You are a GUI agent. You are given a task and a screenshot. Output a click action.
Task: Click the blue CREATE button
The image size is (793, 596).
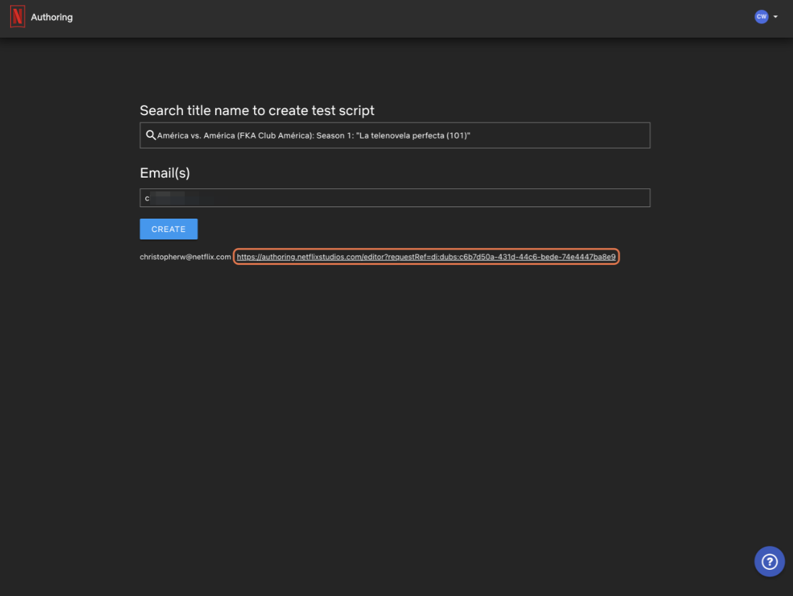[169, 229]
